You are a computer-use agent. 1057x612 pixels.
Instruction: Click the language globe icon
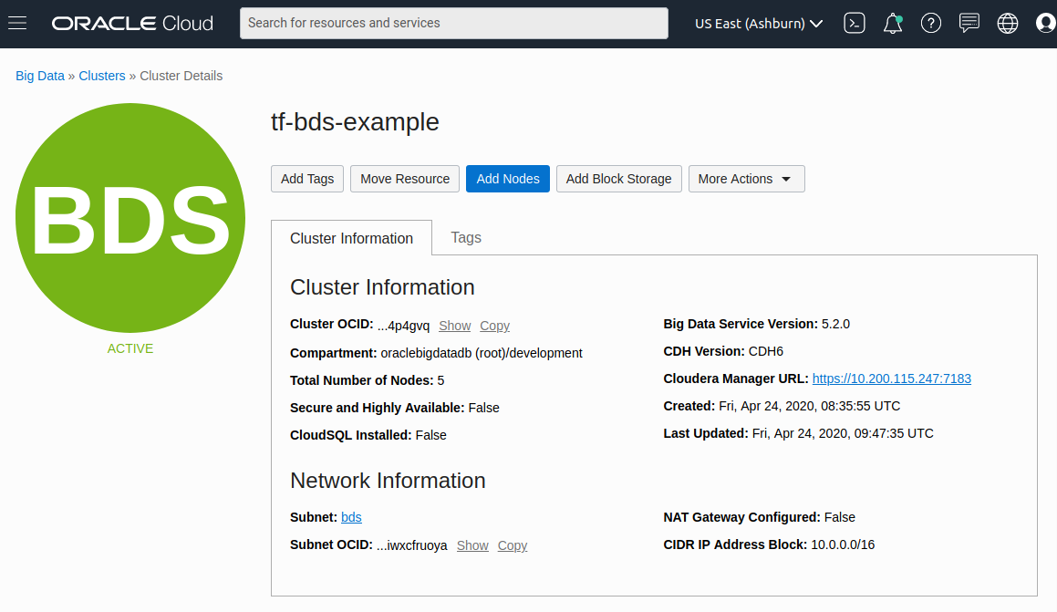(1007, 23)
